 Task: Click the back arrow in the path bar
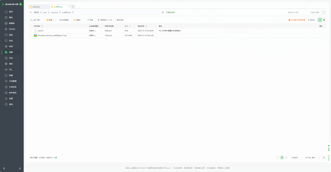click(31, 13)
